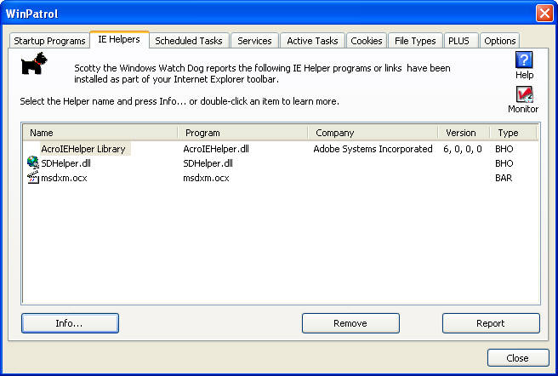The height and width of the screenshot is (376, 558).
Task: Click the SDHelper.dll program cell
Action: (x=208, y=163)
